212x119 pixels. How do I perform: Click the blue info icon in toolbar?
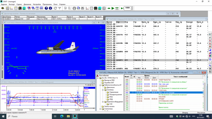[x=50, y=8]
